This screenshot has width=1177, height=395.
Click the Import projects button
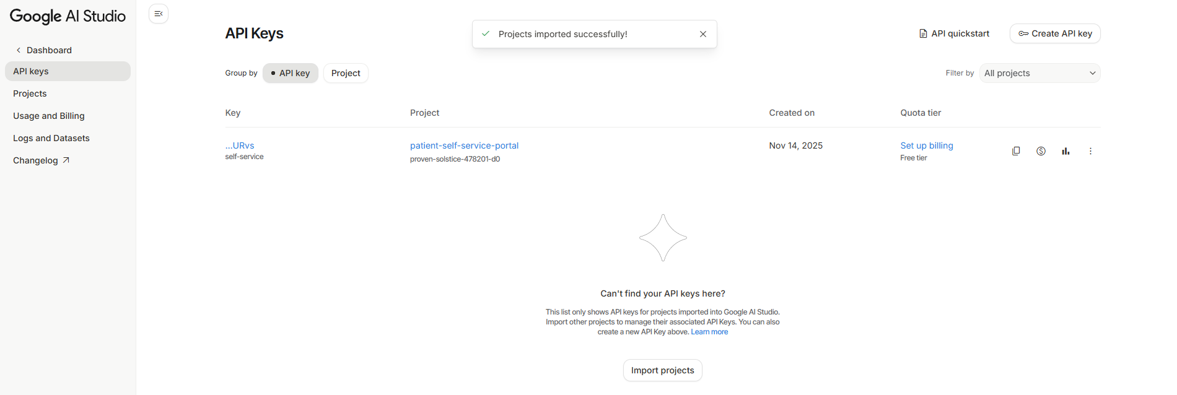coord(662,370)
